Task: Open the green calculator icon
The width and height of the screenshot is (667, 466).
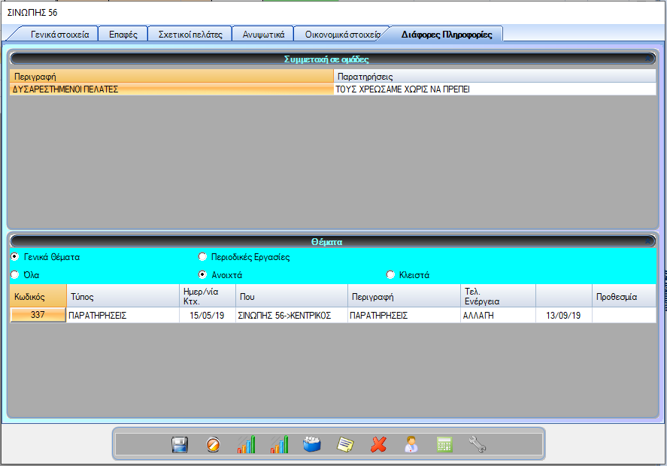Action: click(x=444, y=444)
